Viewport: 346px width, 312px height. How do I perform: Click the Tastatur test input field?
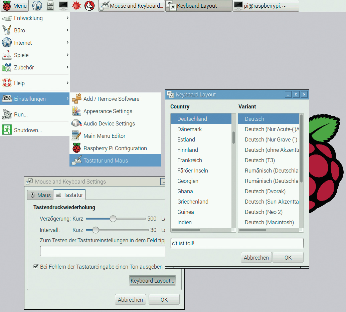[103, 251]
